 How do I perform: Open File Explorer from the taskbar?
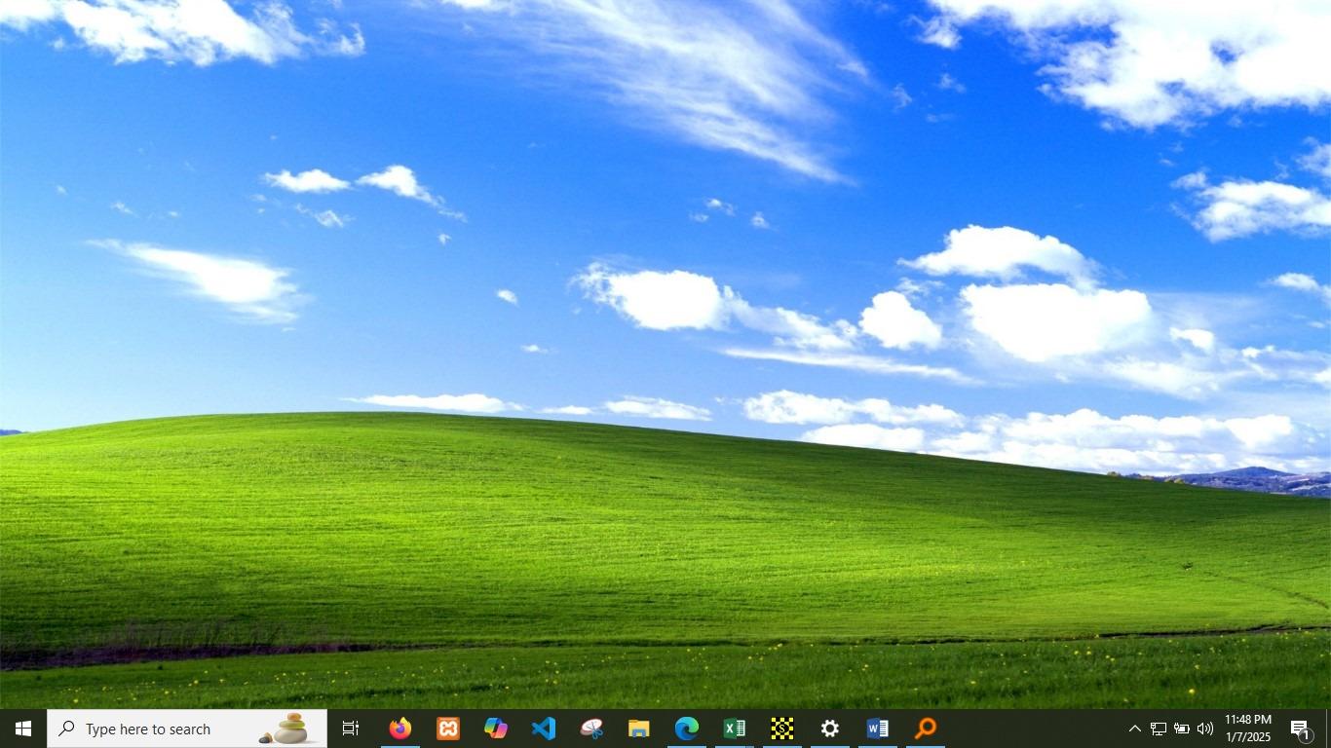(x=639, y=729)
